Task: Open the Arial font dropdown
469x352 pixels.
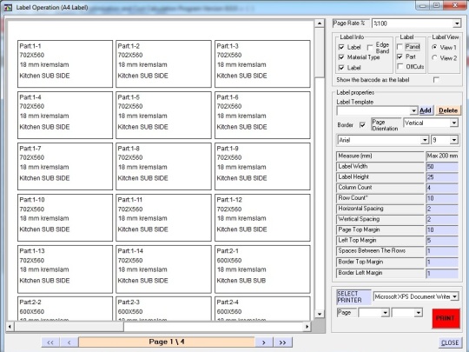Action: (x=425, y=140)
